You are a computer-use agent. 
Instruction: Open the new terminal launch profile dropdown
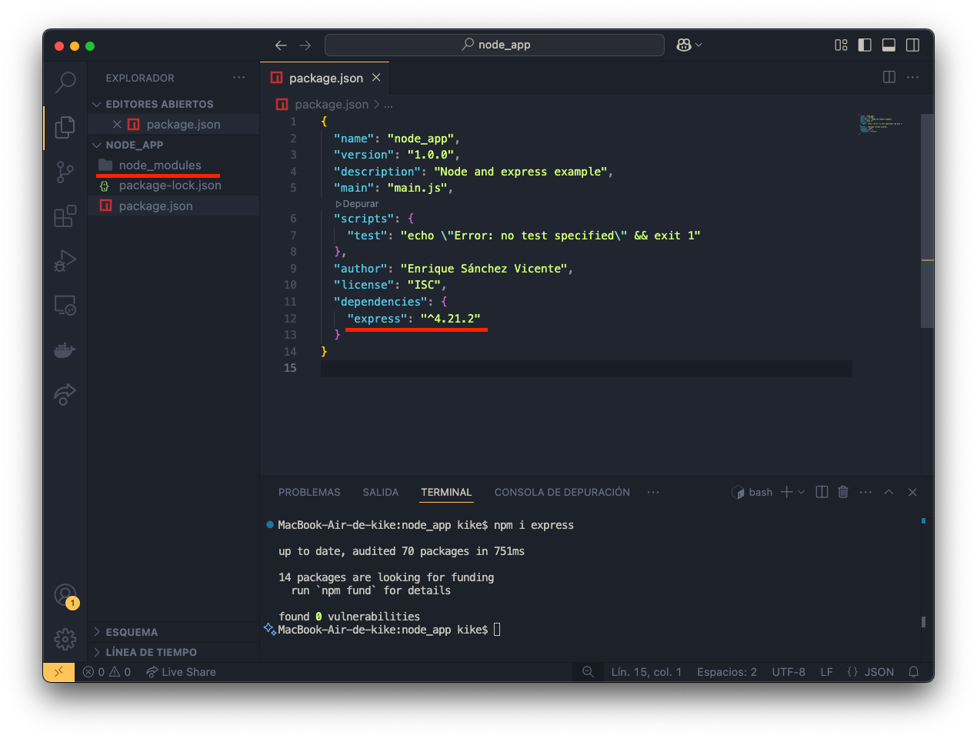[x=801, y=492]
